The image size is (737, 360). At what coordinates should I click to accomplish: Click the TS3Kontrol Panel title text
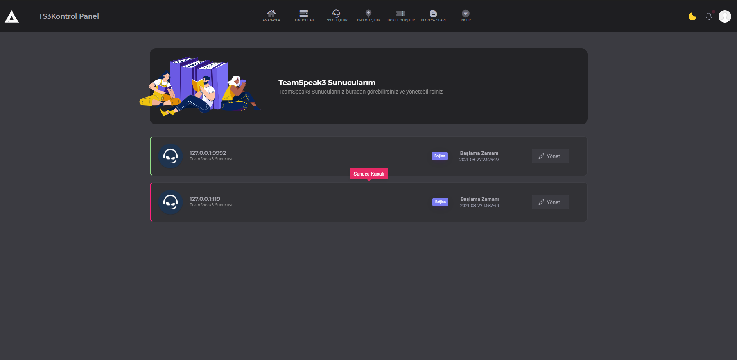[68, 16]
